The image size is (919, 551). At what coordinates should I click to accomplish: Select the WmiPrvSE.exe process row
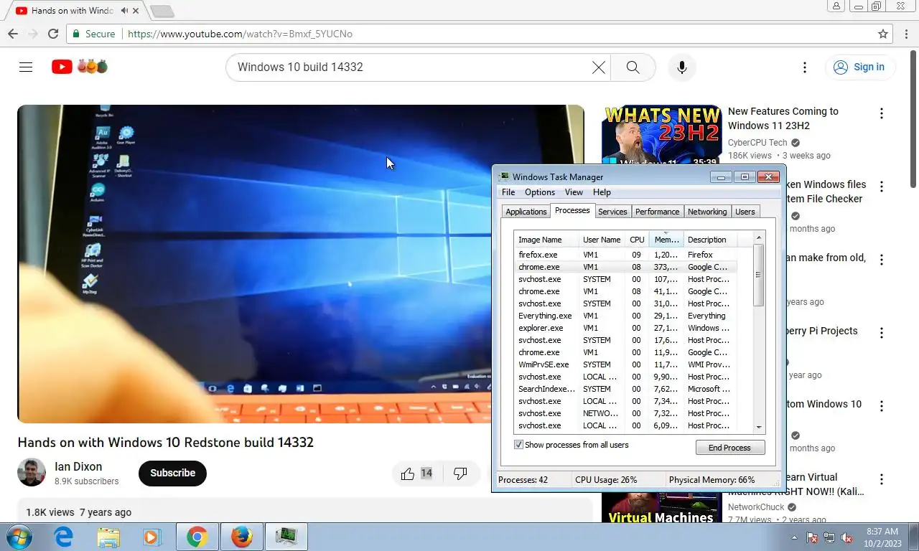click(x=626, y=364)
